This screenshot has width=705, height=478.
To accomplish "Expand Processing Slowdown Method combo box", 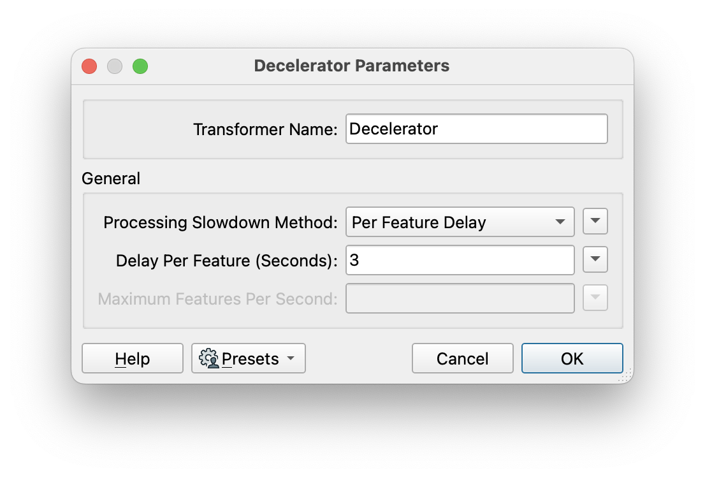I will (x=460, y=222).
